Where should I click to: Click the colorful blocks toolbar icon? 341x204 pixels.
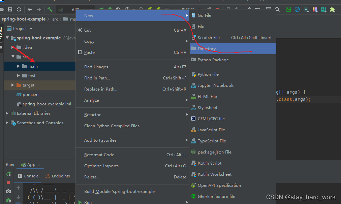coord(315,10)
